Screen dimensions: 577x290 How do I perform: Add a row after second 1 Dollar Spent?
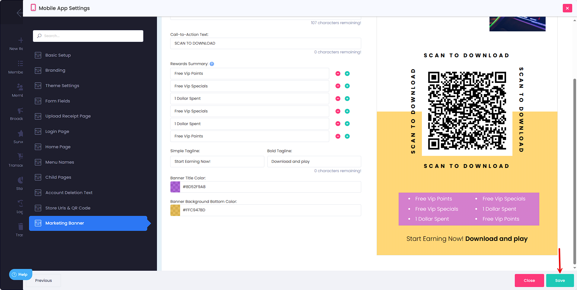pyautogui.click(x=347, y=124)
